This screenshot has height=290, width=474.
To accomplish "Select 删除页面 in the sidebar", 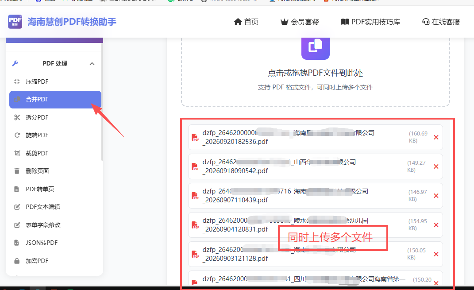I will tap(55, 171).
